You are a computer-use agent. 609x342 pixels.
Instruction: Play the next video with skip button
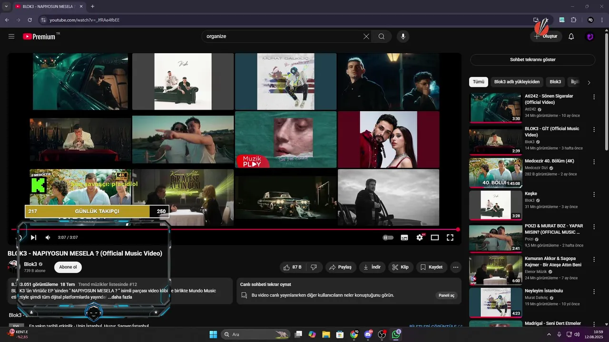[x=33, y=237]
